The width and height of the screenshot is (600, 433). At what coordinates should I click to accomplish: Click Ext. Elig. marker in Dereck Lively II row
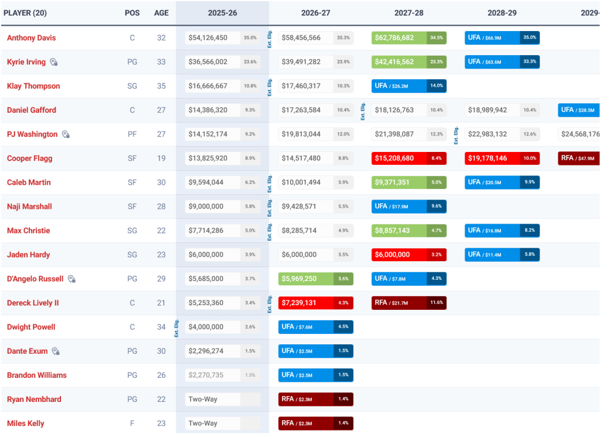click(x=270, y=303)
